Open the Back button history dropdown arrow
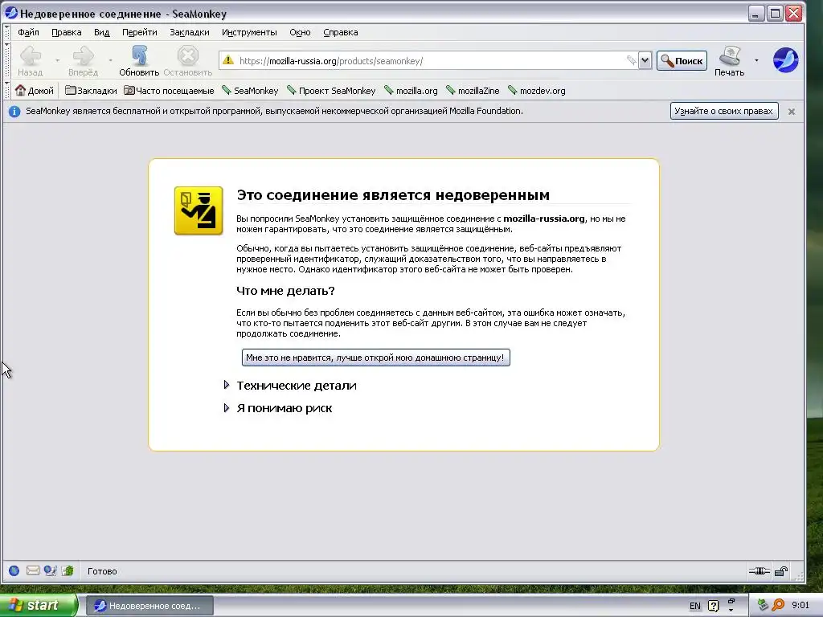 (x=58, y=60)
